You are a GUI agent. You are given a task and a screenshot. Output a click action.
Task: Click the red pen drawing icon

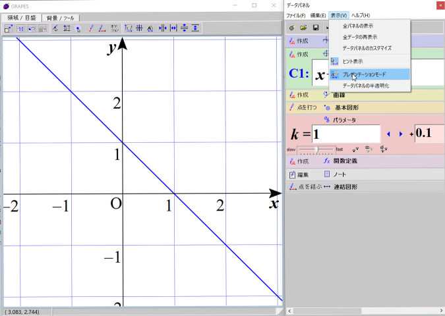coord(91,28)
